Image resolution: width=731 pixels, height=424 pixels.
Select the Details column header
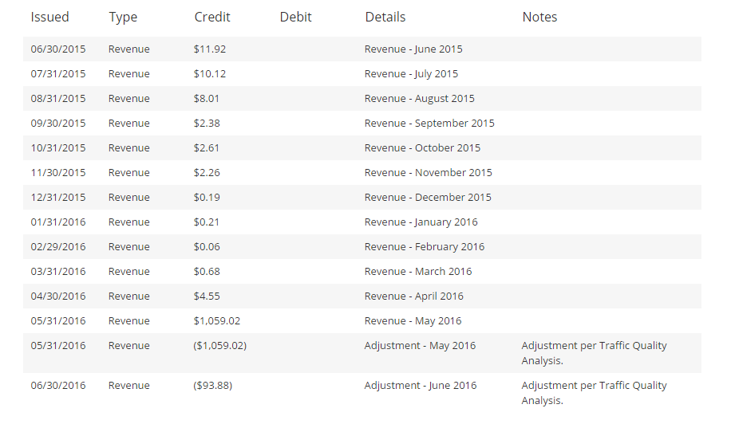click(x=385, y=17)
